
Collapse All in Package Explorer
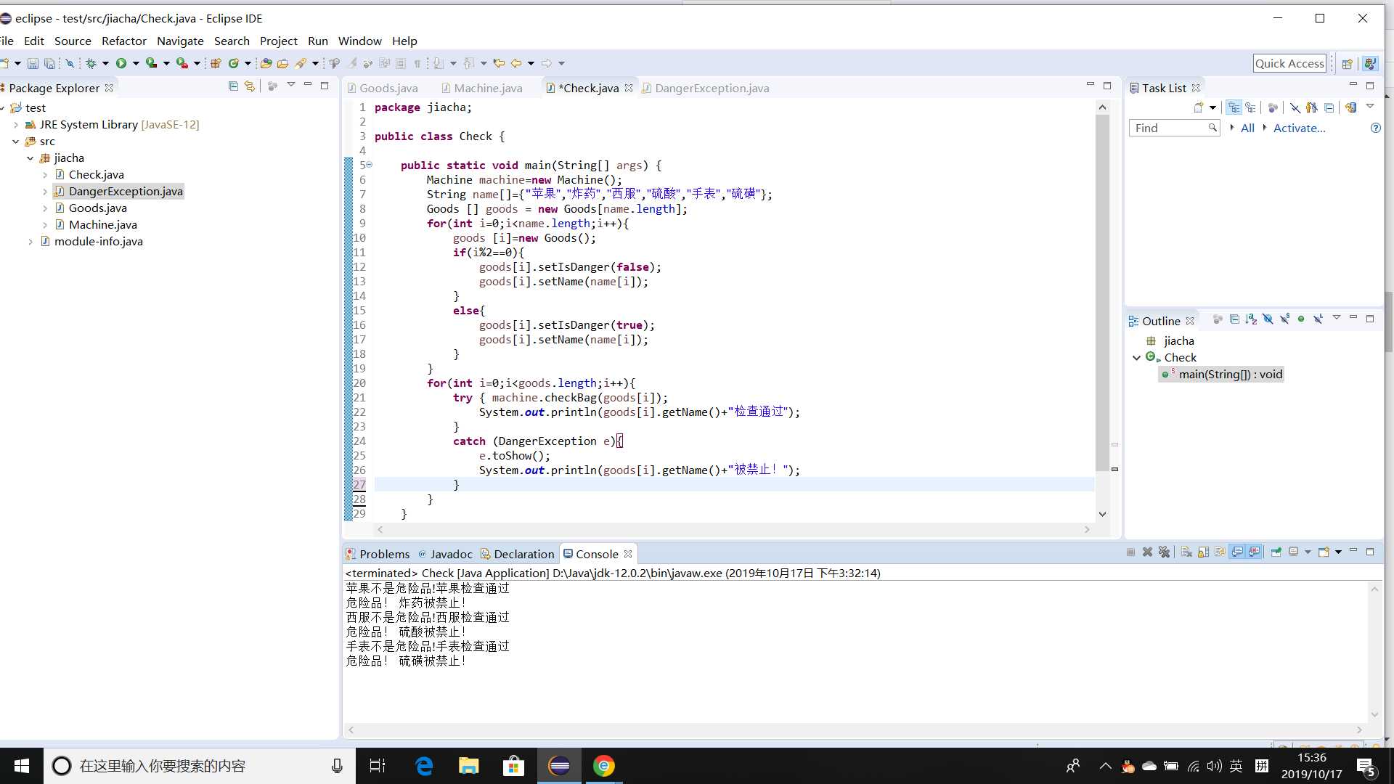(233, 86)
